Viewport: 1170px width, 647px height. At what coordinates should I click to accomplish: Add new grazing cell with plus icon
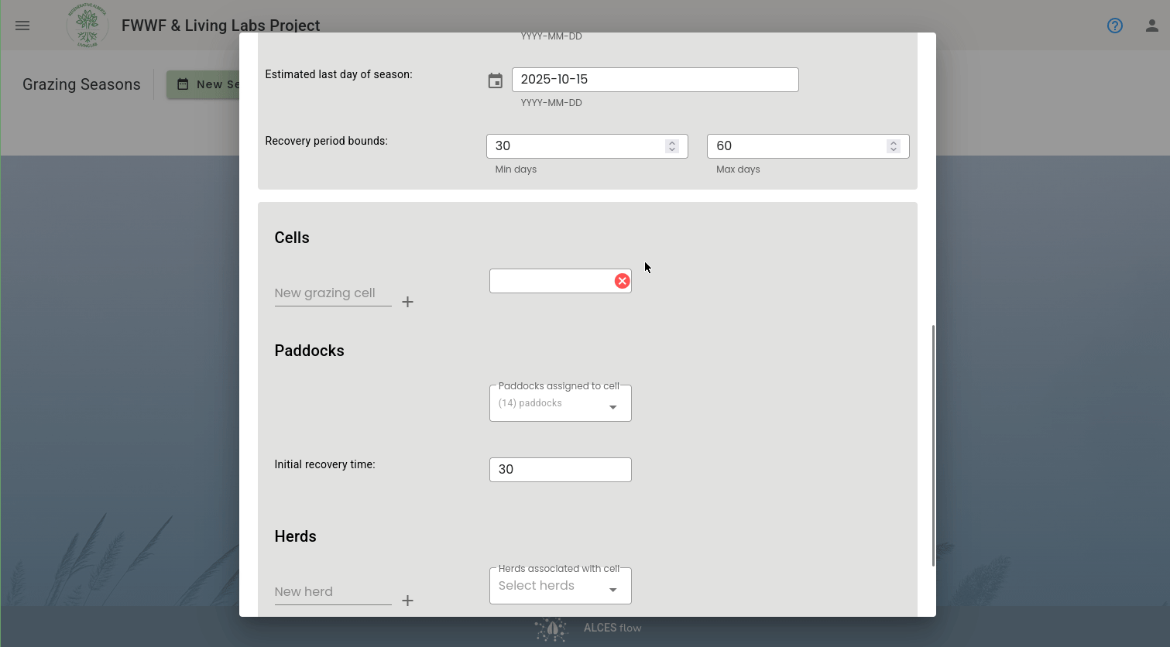pyautogui.click(x=408, y=302)
